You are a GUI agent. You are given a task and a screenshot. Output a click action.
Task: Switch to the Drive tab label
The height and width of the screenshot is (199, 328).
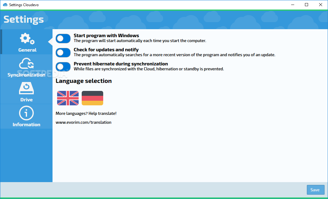pyautogui.click(x=26, y=99)
